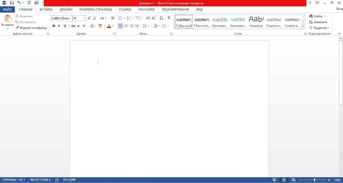Open the РЕЦЕНЗИРОВАНИЕ tab
The height and width of the screenshot is (183, 343).
tap(176, 9)
